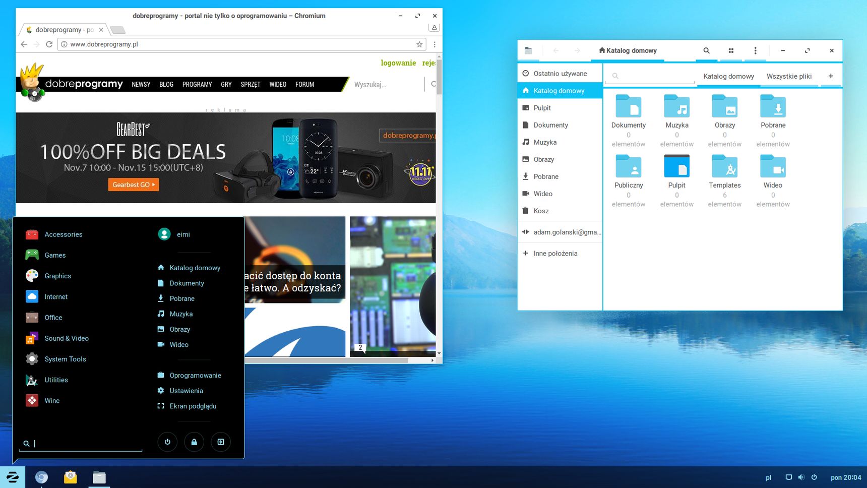Click the logowanie link
The width and height of the screenshot is (867, 488).
(398, 63)
